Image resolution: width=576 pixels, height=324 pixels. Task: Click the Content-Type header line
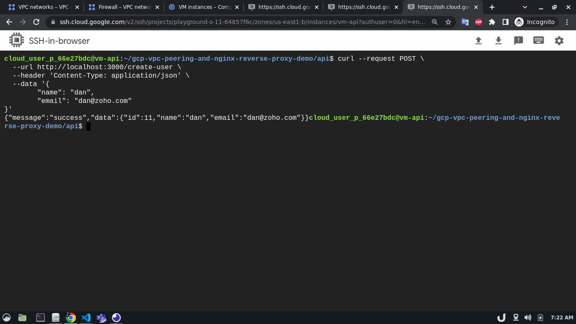point(101,76)
